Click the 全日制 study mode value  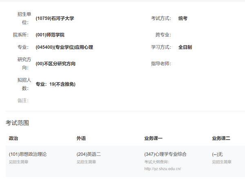click(185, 47)
